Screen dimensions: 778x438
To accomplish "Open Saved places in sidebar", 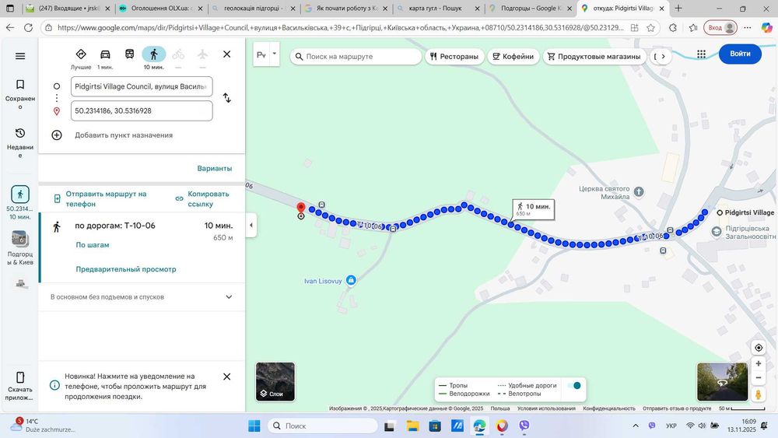I will coord(20,93).
